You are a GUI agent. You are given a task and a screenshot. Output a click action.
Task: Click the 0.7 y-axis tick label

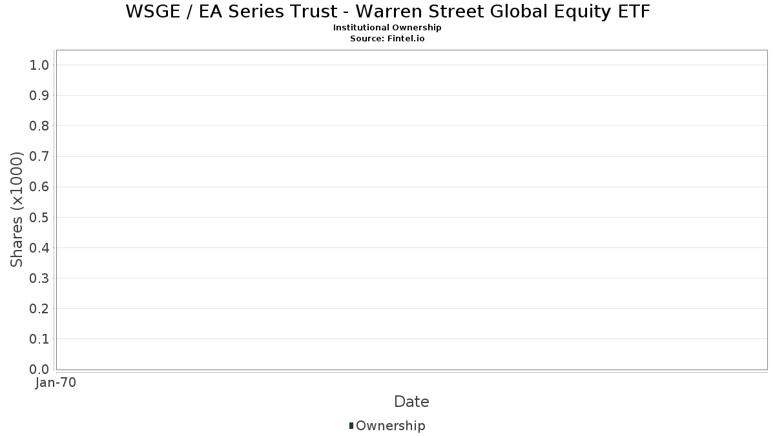(39, 156)
